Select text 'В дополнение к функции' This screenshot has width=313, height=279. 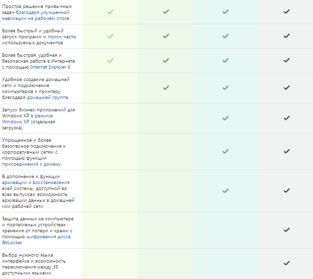coord(31,177)
